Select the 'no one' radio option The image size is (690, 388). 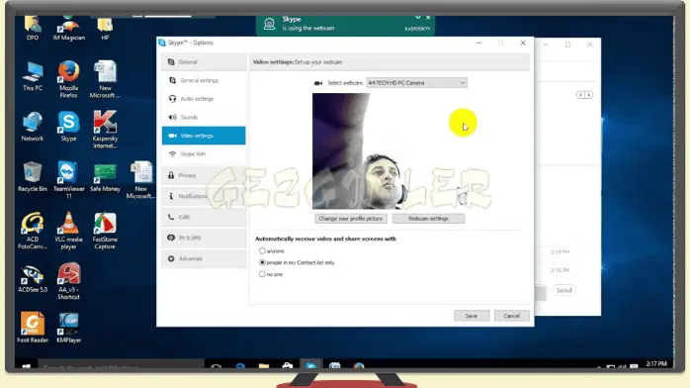[x=262, y=274]
